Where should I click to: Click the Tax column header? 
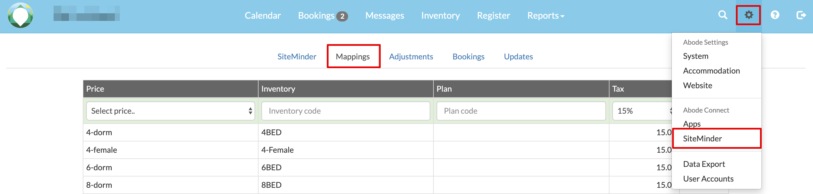(x=641, y=89)
